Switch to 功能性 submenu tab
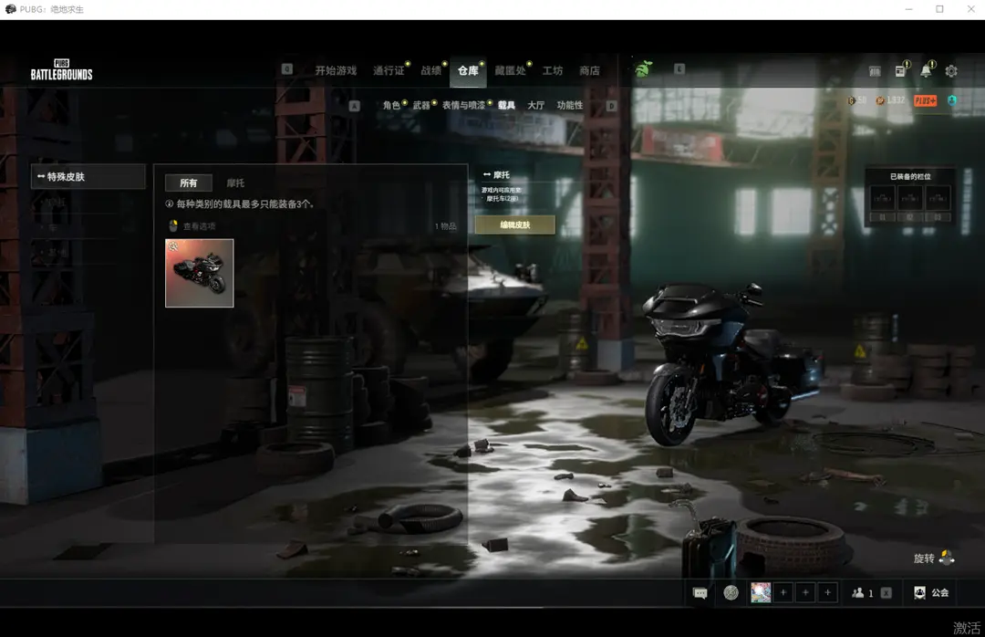Image resolution: width=985 pixels, height=637 pixels. 570,105
